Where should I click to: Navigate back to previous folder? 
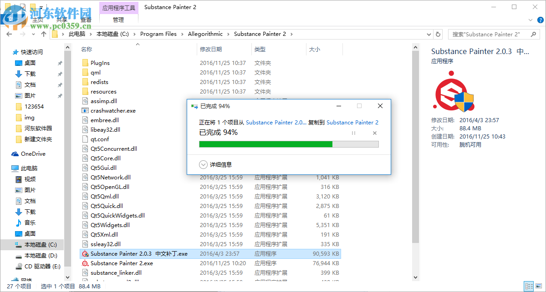point(10,34)
